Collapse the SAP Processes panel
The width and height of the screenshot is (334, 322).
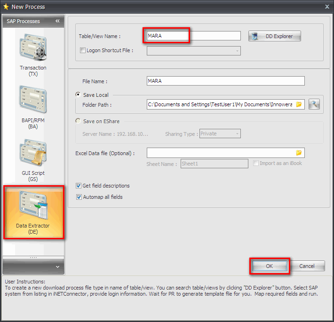57,21
